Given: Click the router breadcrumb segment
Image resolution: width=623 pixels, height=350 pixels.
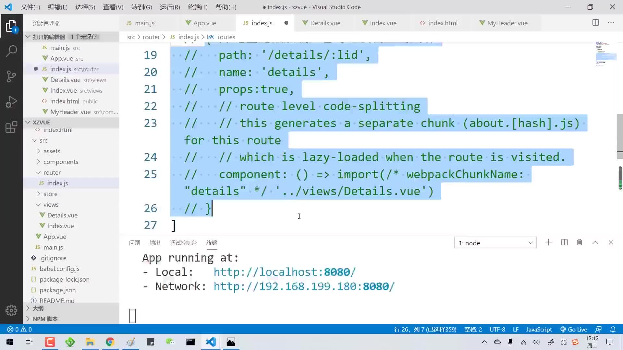Looking at the screenshot, I should coord(151,37).
